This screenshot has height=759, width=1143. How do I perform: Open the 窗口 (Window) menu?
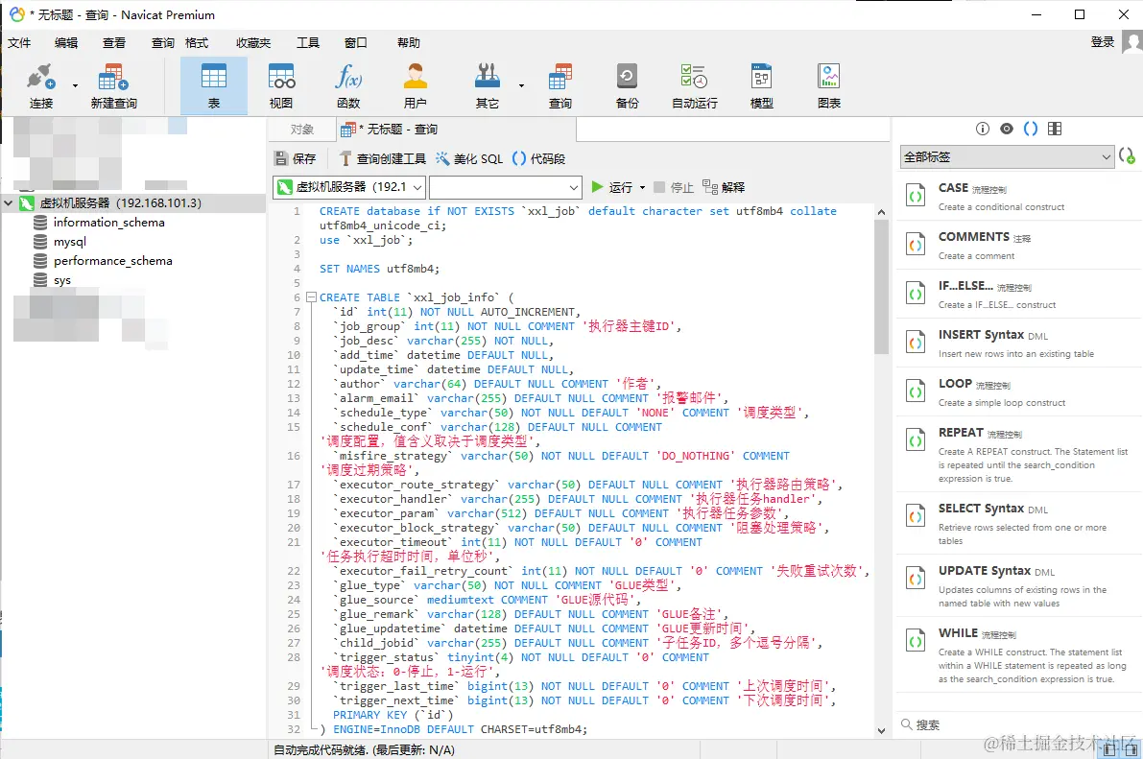pos(356,43)
